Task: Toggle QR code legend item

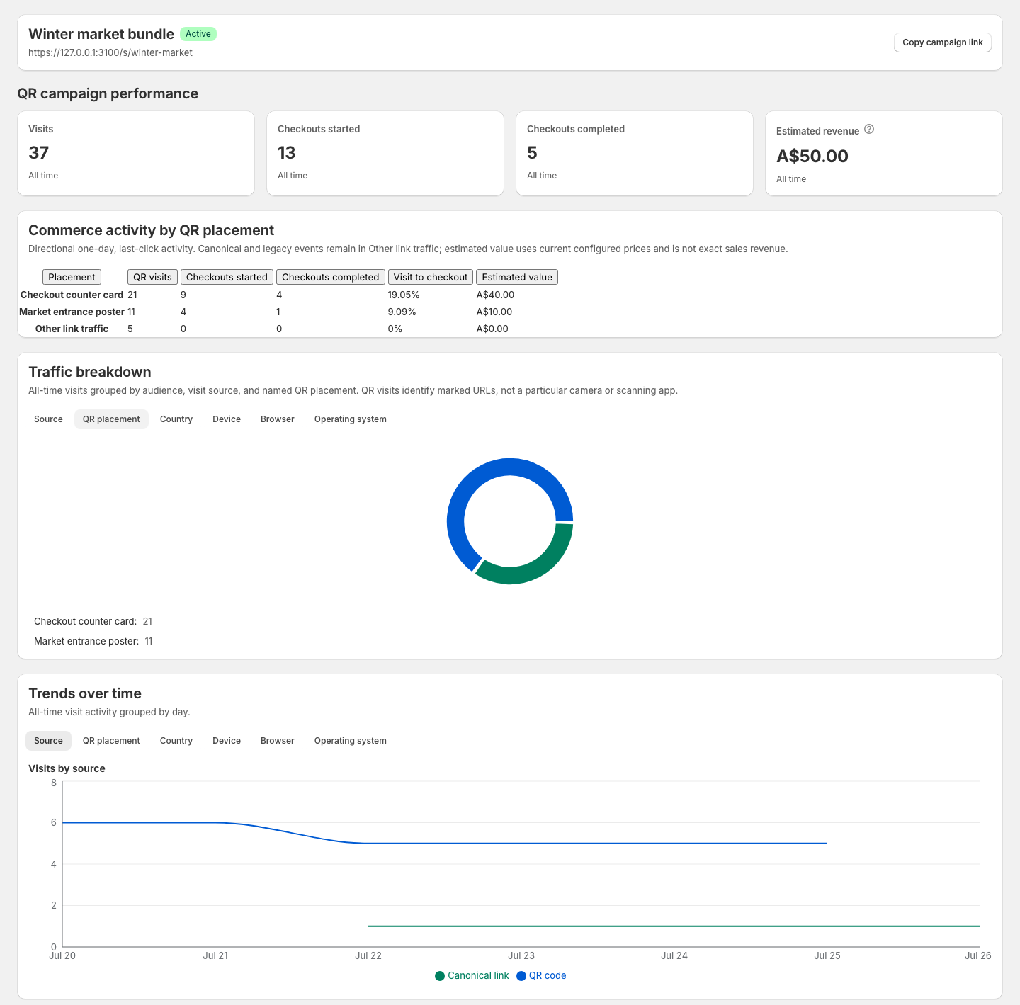Action: (541, 976)
